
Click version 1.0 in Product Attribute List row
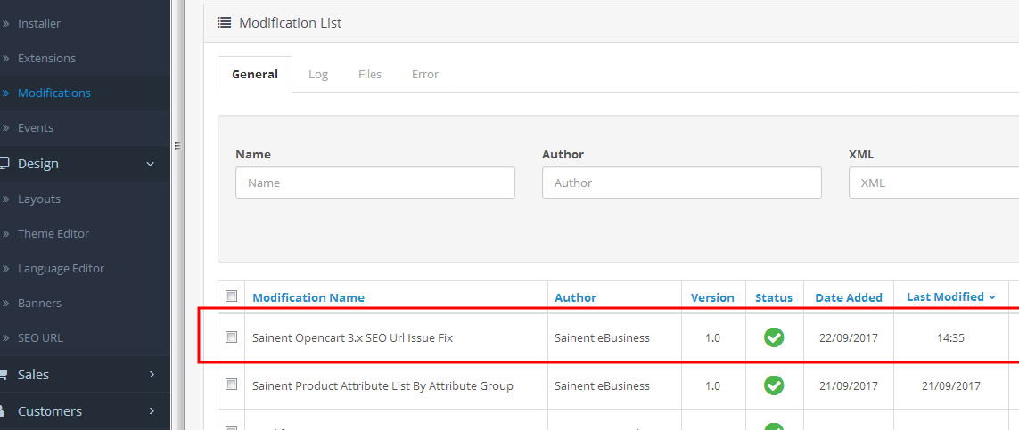[x=712, y=385]
